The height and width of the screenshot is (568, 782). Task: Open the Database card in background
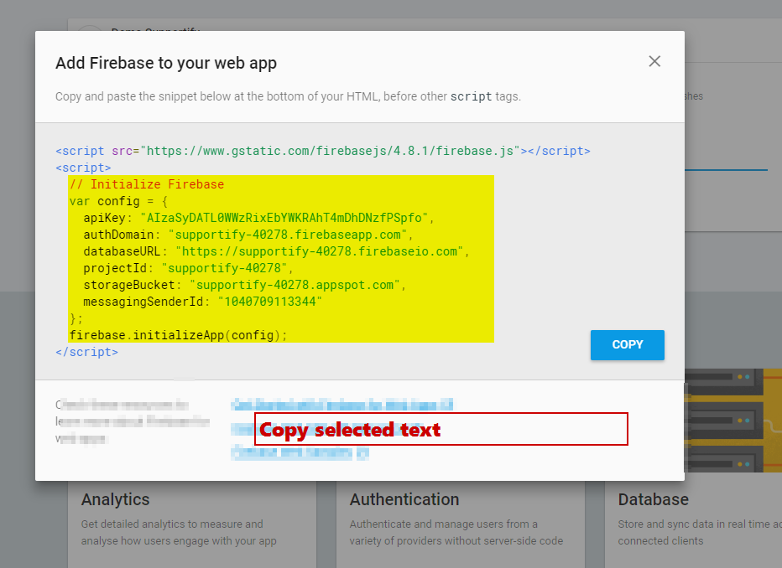pos(693,524)
